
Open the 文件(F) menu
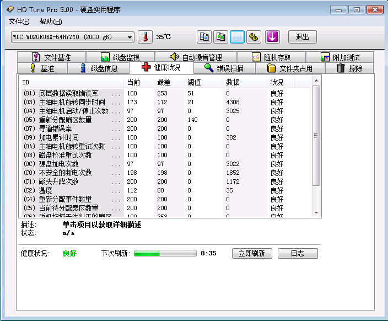[x=19, y=22]
